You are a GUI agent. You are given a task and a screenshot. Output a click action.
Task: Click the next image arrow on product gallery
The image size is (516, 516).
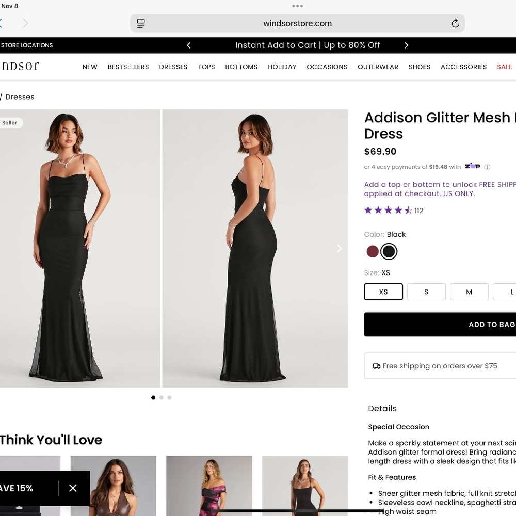click(x=339, y=248)
